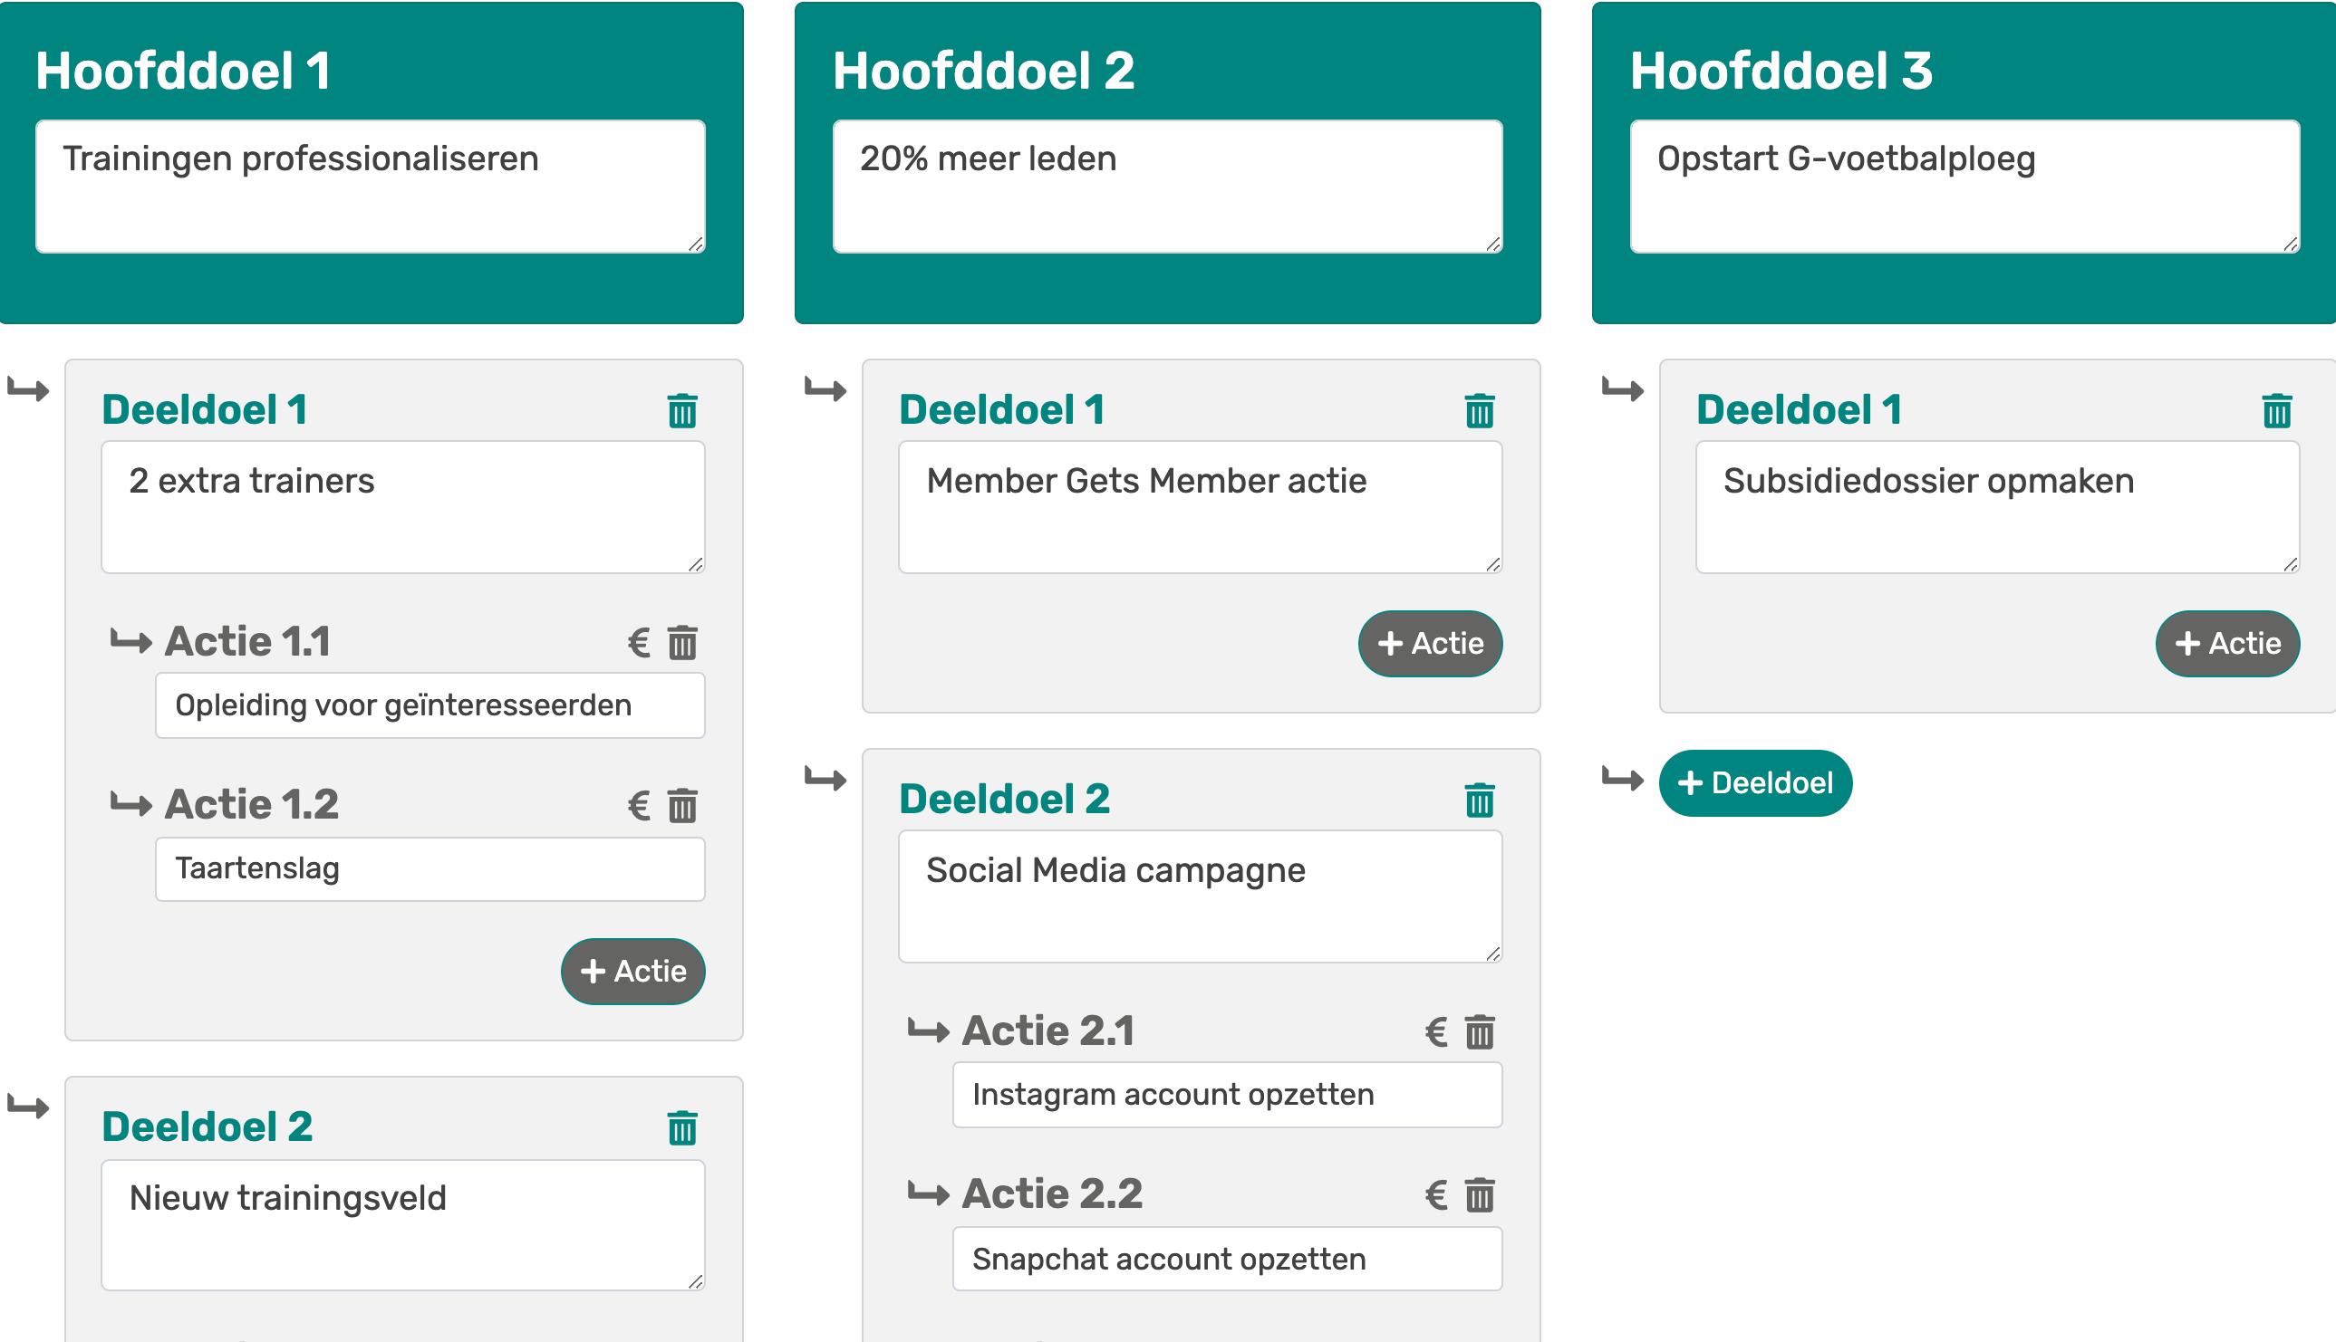Delete Member Gets Member deeldoel

1479,411
